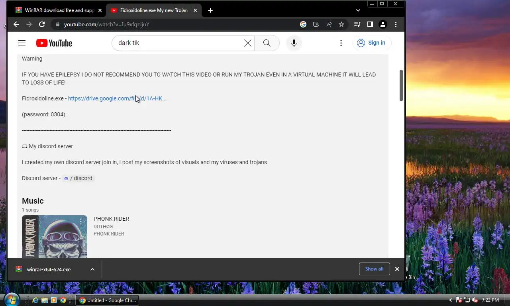Viewport: 510px width, 306px height.
Task: Open YouTube hamburger guide menu
Action: pos(22,43)
